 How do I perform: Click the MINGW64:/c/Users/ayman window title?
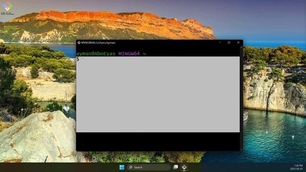[98, 43]
